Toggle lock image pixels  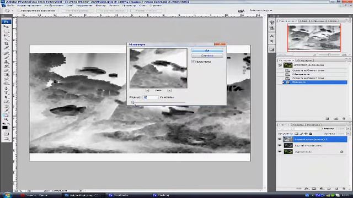(x=302, y=134)
